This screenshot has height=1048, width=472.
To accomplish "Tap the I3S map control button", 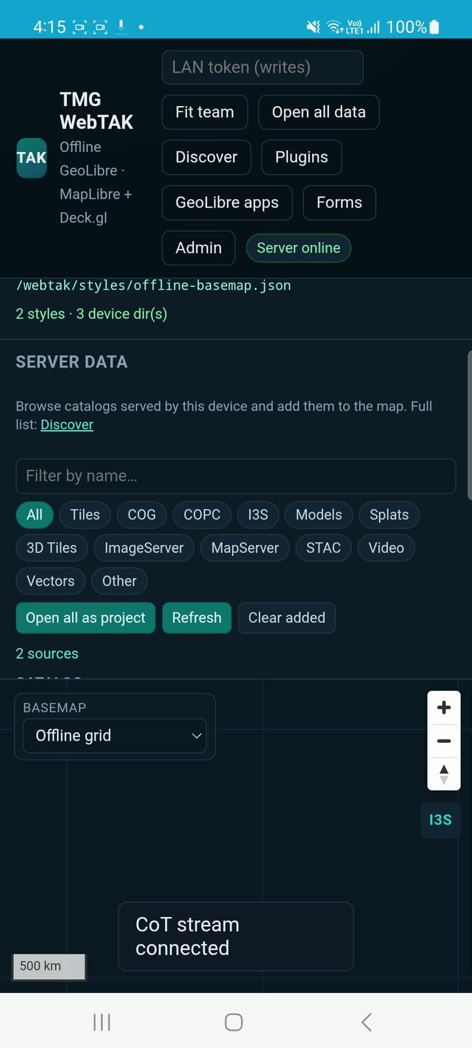I will [440, 820].
